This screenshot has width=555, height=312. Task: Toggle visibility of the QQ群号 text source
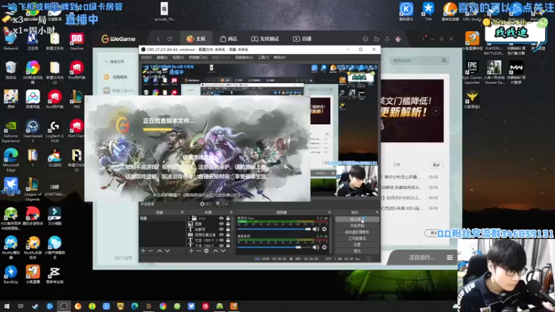tap(221, 229)
